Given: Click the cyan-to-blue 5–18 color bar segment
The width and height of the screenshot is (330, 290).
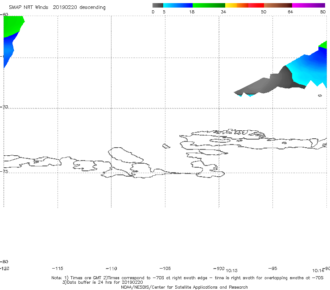Looking at the screenshot, I should tap(178, 5).
